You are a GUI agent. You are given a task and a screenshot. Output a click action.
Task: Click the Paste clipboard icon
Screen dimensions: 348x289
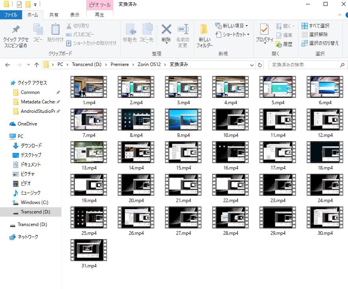[56, 30]
